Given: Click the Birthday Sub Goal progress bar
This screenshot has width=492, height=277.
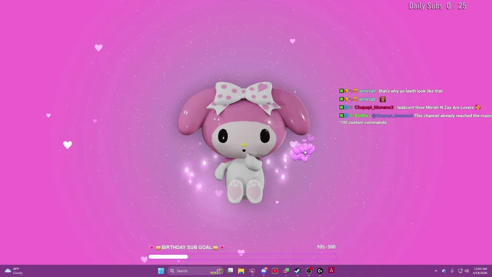Looking at the screenshot, I should click(x=242, y=257).
